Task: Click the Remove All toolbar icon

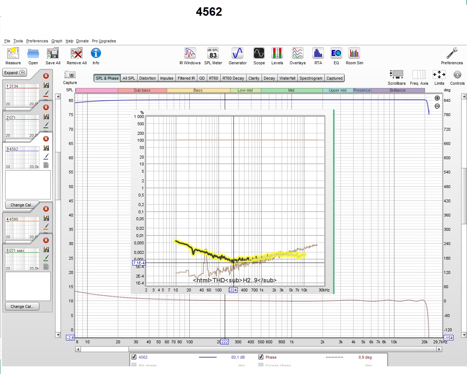Action: click(x=77, y=53)
